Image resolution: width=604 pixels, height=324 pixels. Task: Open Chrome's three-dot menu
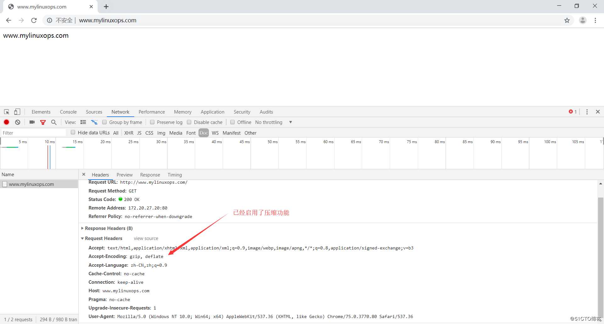pos(595,20)
